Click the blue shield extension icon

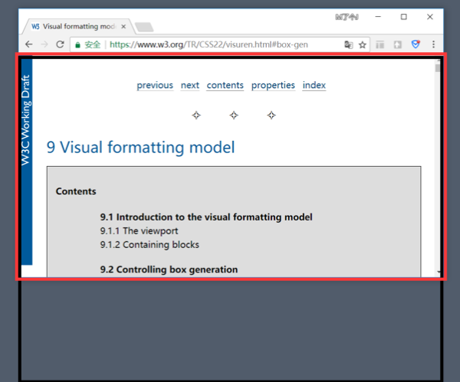(x=416, y=44)
